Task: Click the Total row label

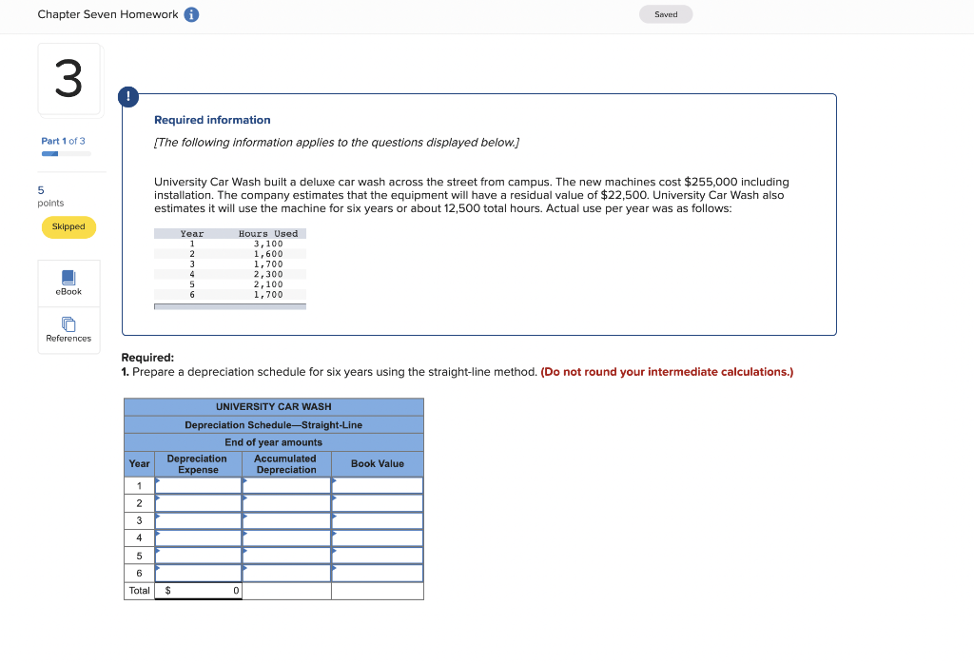Action: pos(139,591)
